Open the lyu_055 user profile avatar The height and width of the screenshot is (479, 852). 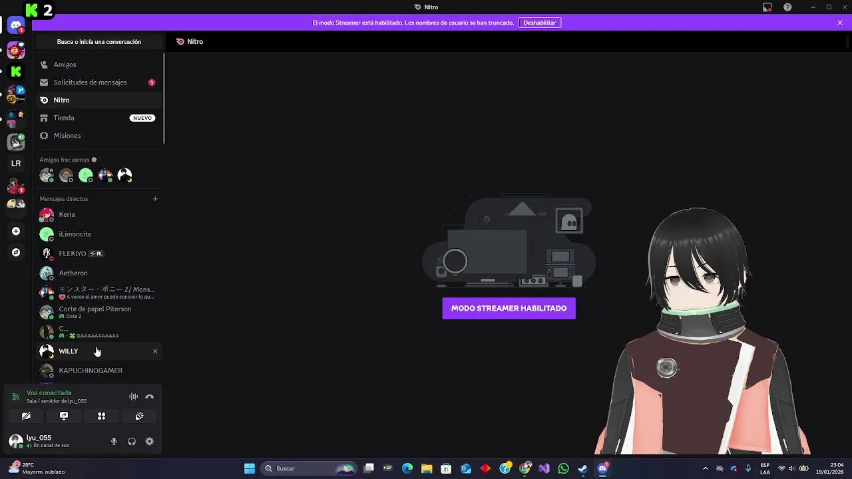click(x=16, y=441)
